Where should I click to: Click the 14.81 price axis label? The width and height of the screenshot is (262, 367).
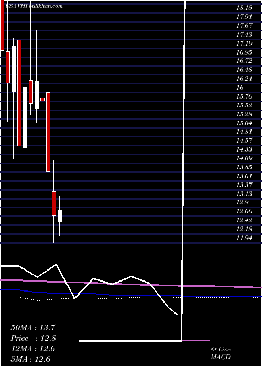[244, 132]
